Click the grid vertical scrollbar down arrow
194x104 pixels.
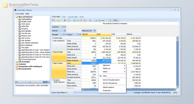click(177, 87)
